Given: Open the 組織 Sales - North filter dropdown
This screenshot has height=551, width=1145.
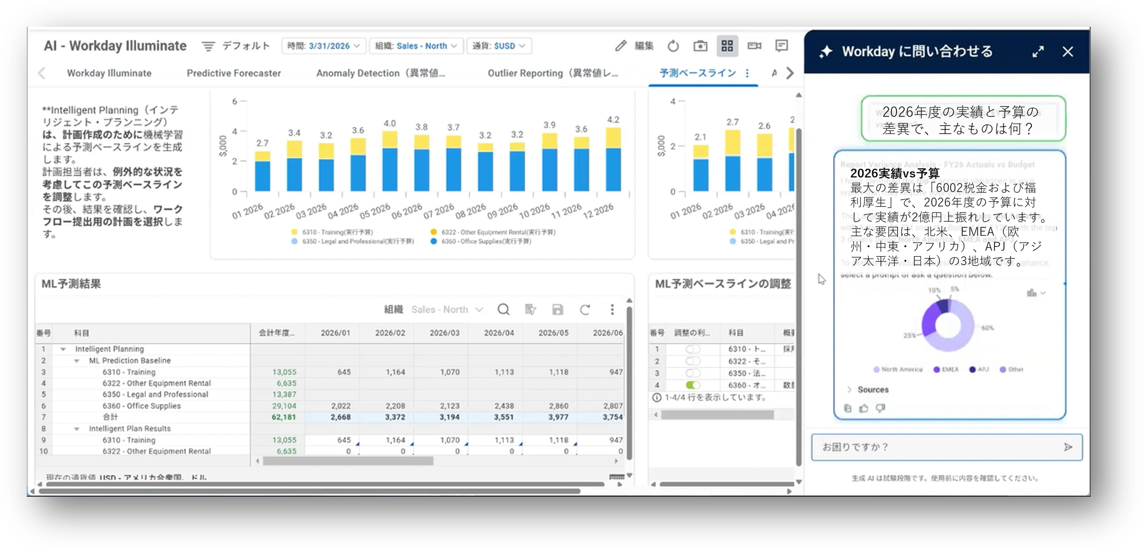Looking at the screenshot, I should [416, 46].
